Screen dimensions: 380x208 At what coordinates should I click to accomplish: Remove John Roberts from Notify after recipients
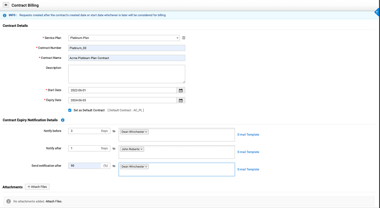pos(142,149)
